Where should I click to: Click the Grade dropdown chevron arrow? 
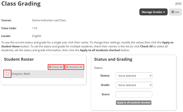click(151, 85)
